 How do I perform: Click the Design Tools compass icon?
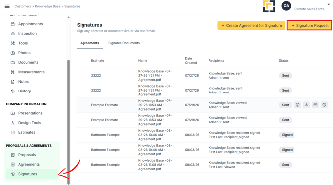coord(13,123)
